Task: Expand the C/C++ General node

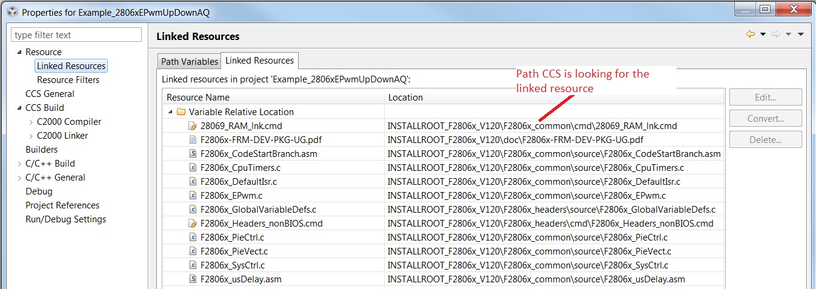Action: tap(19, 178)
